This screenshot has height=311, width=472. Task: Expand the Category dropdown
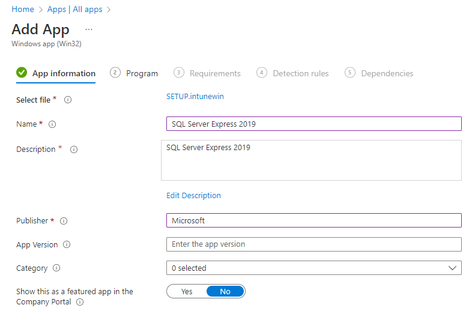tap(313, 268)
